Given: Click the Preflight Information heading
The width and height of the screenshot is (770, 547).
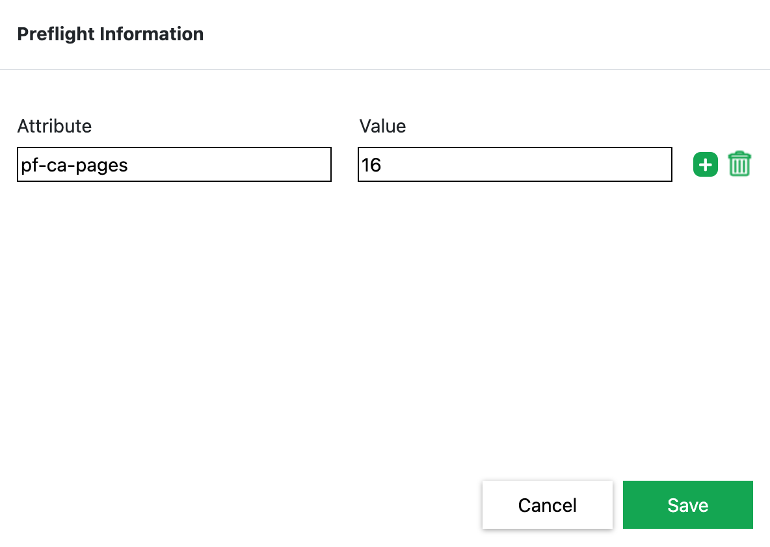Looking at the screenshot, I should (111, 34).
